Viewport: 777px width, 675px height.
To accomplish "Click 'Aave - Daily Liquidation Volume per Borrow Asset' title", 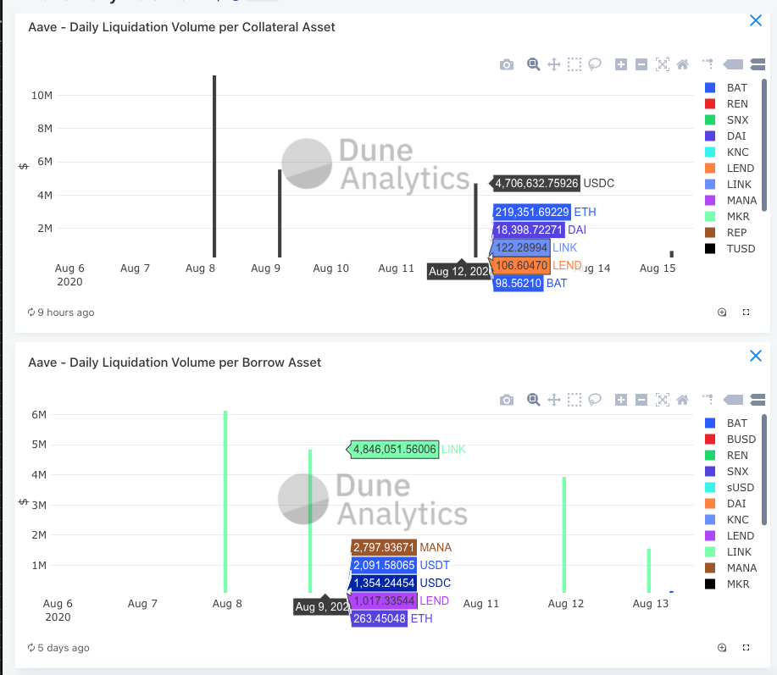I will (175, 362).
